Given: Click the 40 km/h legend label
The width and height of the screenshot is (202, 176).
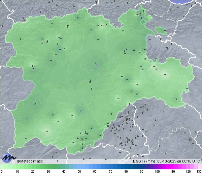Looking at the screenshot, I should coord(64,172).
